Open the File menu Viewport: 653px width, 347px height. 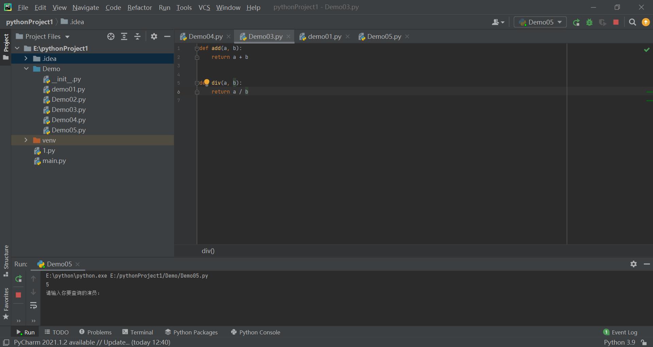coord(23,7)
